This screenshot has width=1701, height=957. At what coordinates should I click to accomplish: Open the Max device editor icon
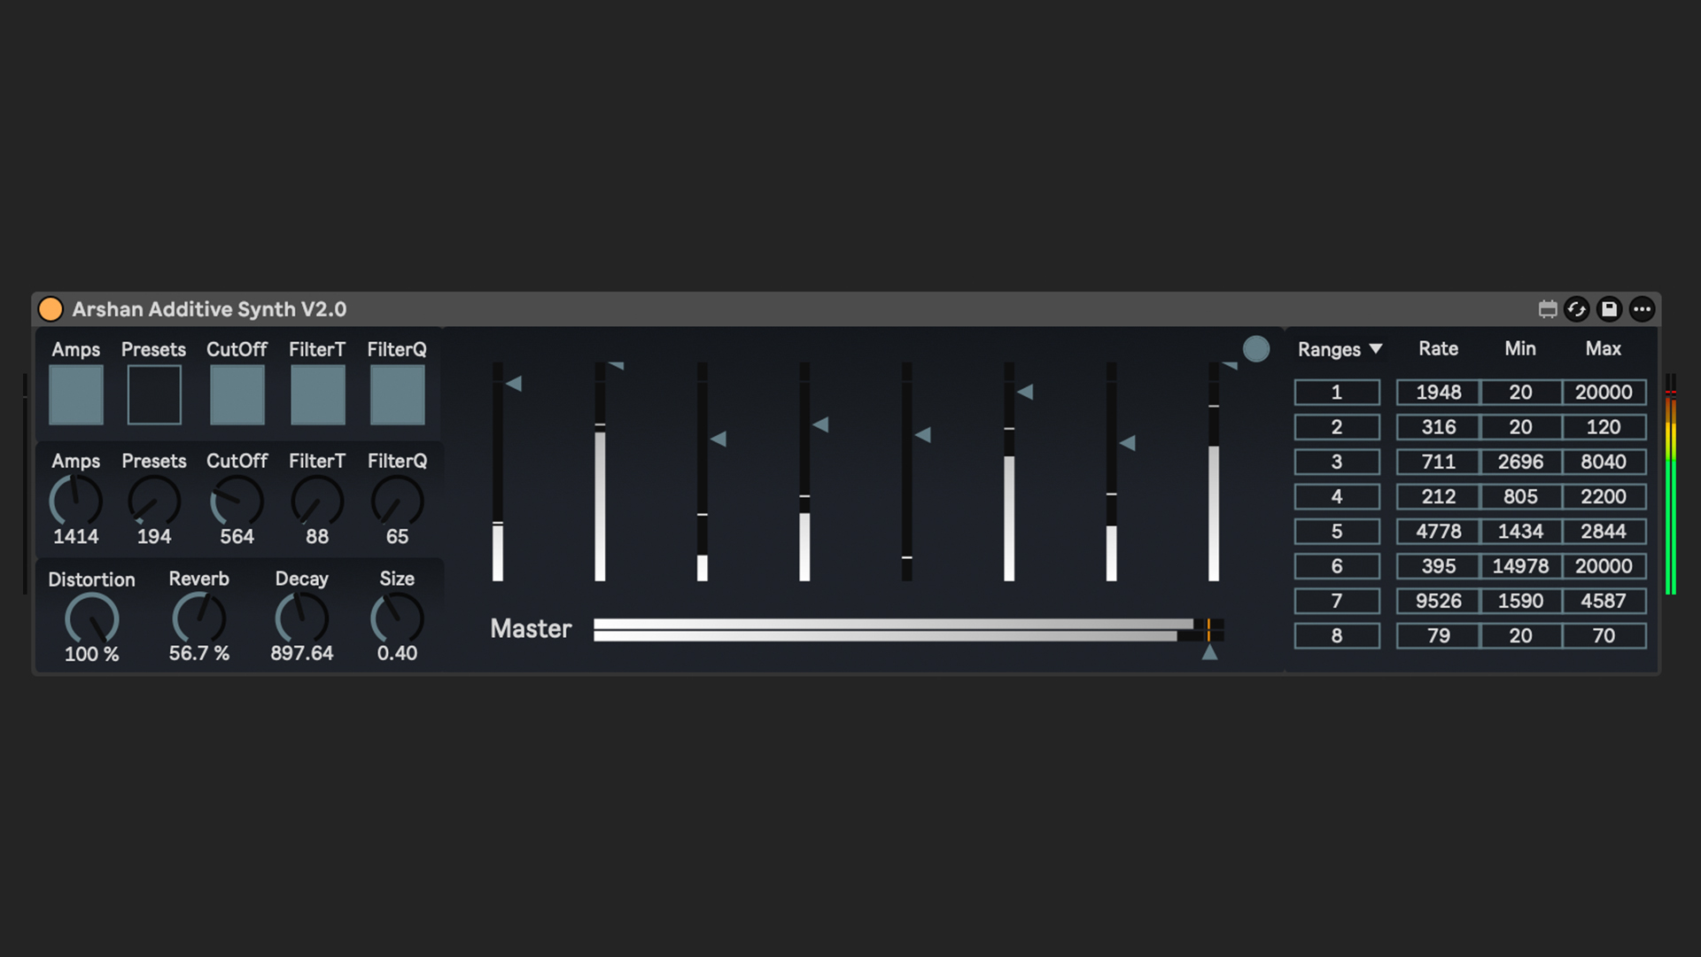pos(1547,309)
